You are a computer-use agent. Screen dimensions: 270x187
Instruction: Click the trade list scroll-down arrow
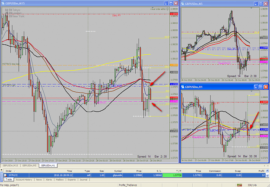tap(267, 176)
